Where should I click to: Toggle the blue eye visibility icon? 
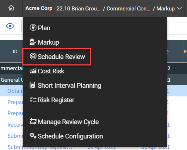pos(10,26)
